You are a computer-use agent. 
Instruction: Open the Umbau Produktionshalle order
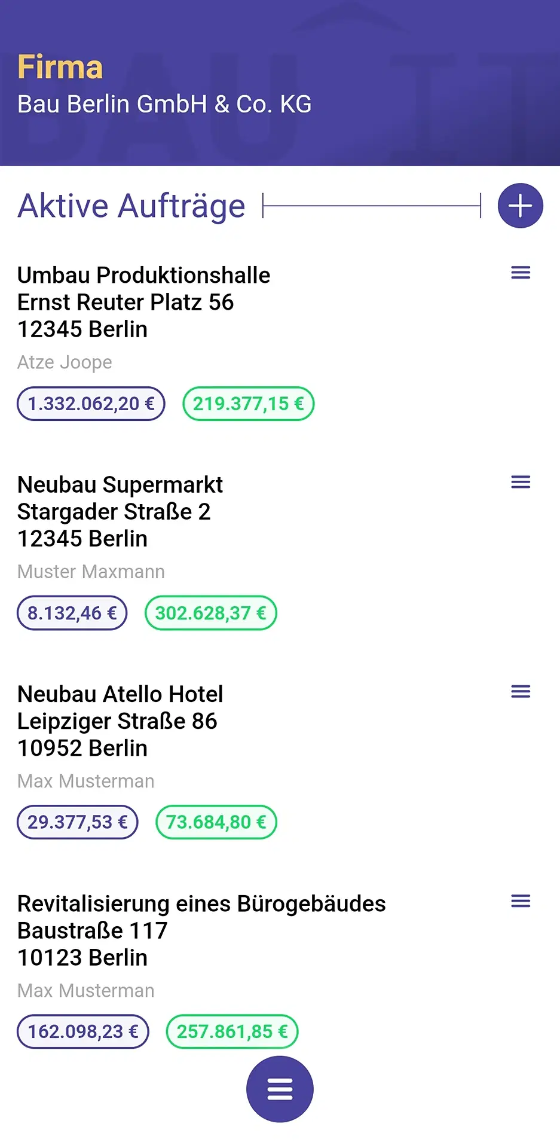click(x=143, y=275)
